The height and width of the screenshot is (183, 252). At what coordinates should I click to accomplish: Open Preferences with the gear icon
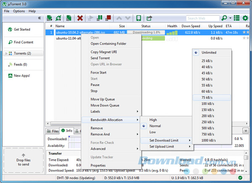click(245, 18)
